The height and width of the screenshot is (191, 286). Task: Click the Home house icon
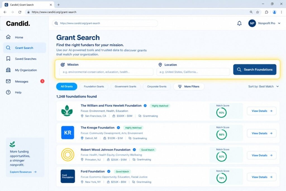pos(8,37)
